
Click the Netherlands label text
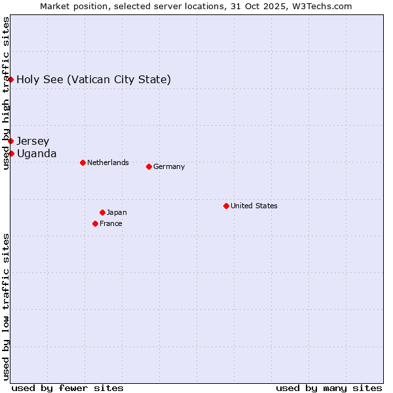coord(108,162)
